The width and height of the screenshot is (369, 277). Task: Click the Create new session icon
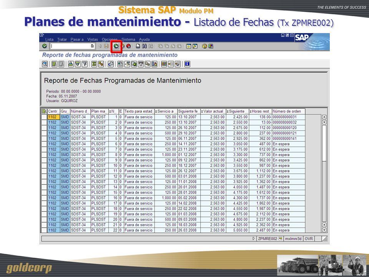(188, 46)
